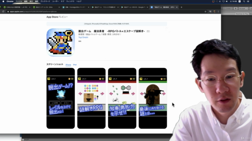The image size is (252, 141).
Task: Click the lock icon in address bar
Action: tap(8, 11)
